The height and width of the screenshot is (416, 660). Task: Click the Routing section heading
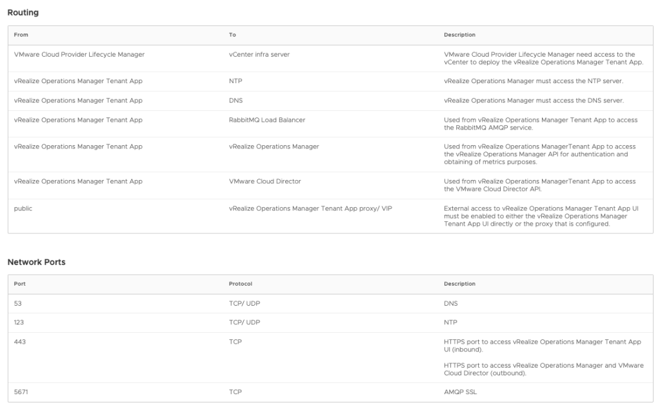pyautogui.click(x=23, y=12)
